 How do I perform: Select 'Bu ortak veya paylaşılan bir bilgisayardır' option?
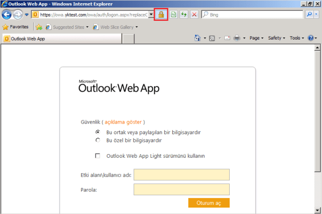tap(98, 132)
